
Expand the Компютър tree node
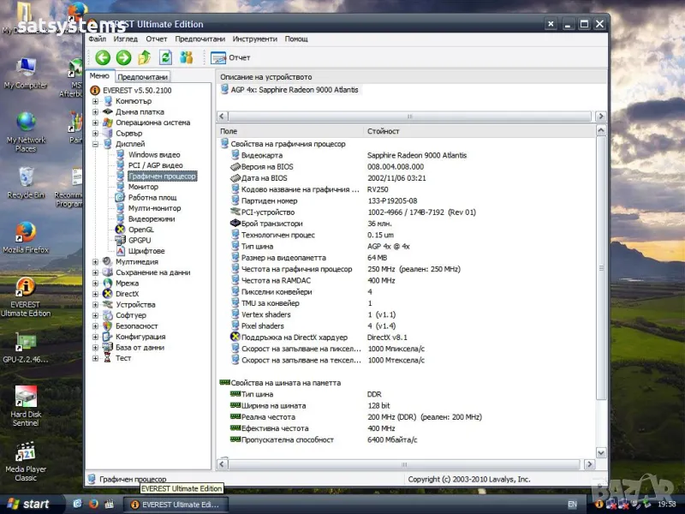click(96, 101)
